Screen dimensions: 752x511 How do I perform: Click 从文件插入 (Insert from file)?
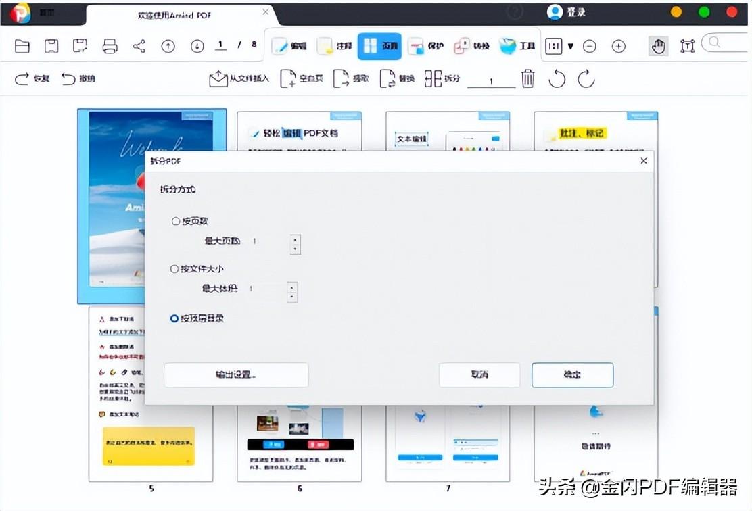point(239,78)
